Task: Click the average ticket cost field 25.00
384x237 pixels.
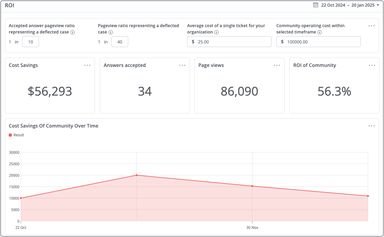Action: coord(233,42)
